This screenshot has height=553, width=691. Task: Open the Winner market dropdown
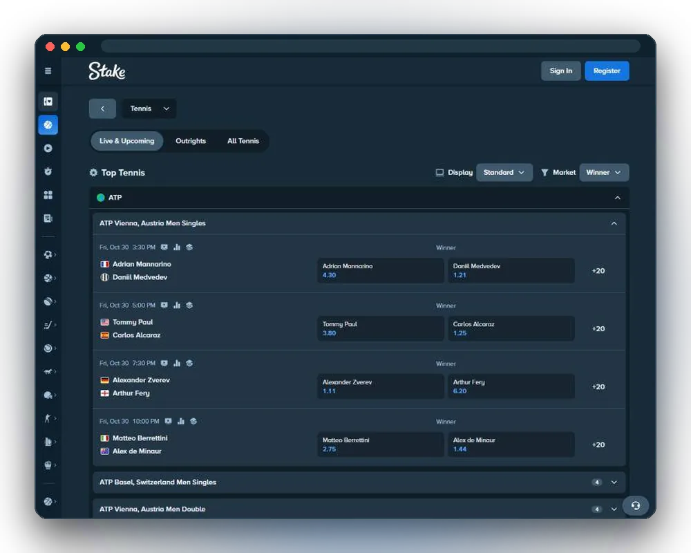click(x=604, y=172)
